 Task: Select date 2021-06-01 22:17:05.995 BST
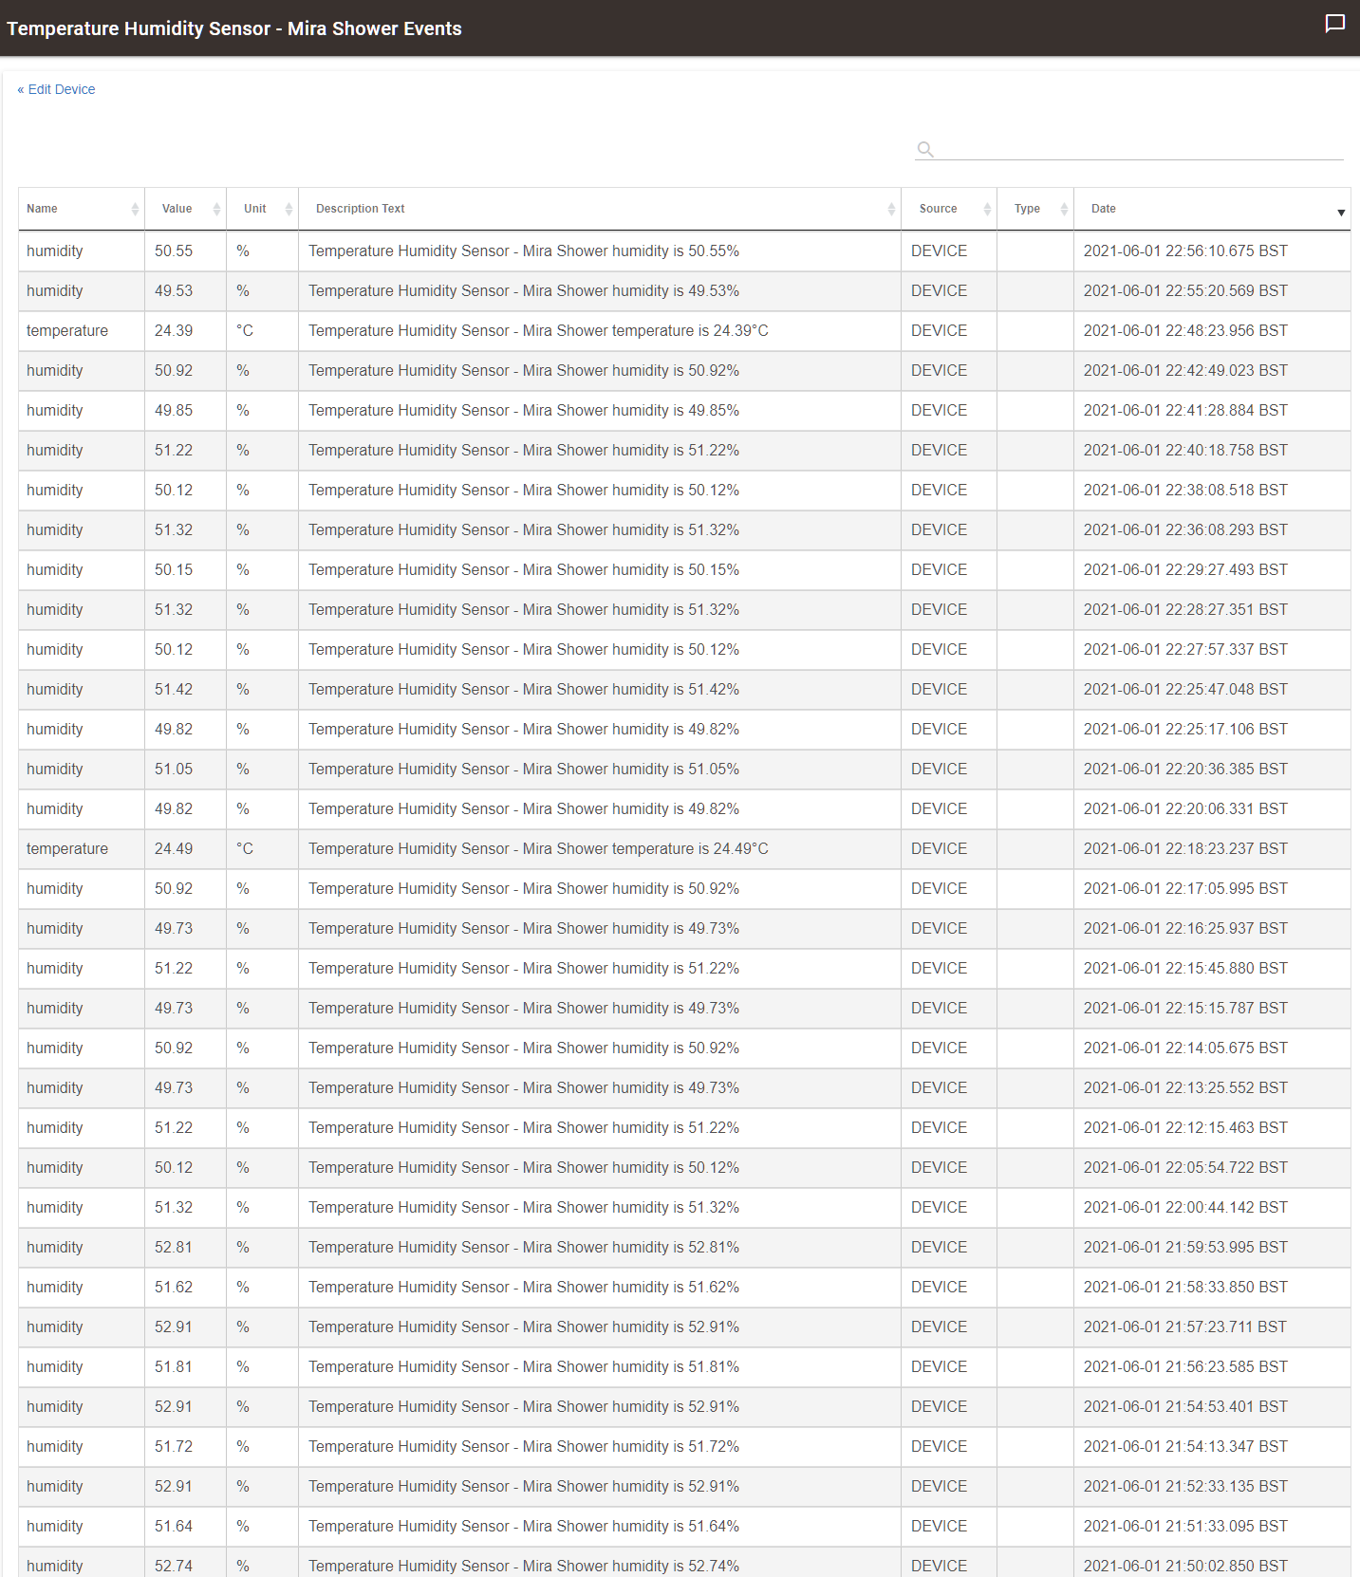[1185, 889]
